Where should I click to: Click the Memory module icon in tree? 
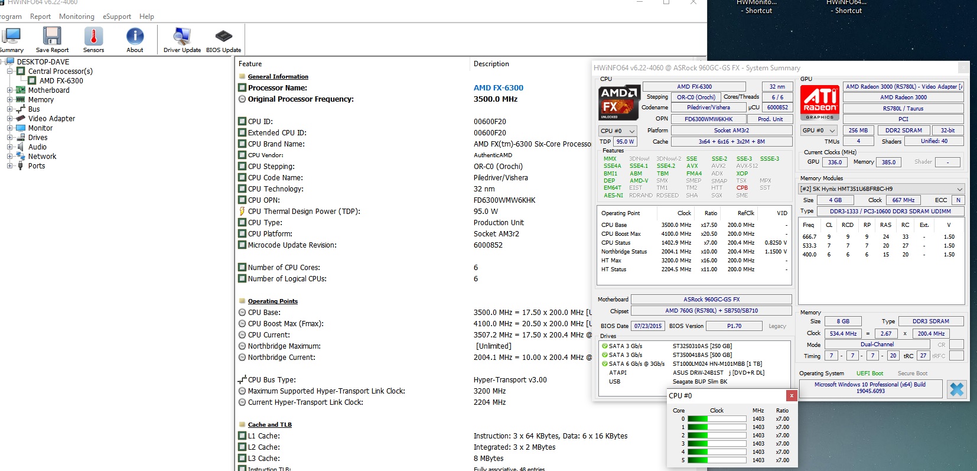(x=21, y=99)
